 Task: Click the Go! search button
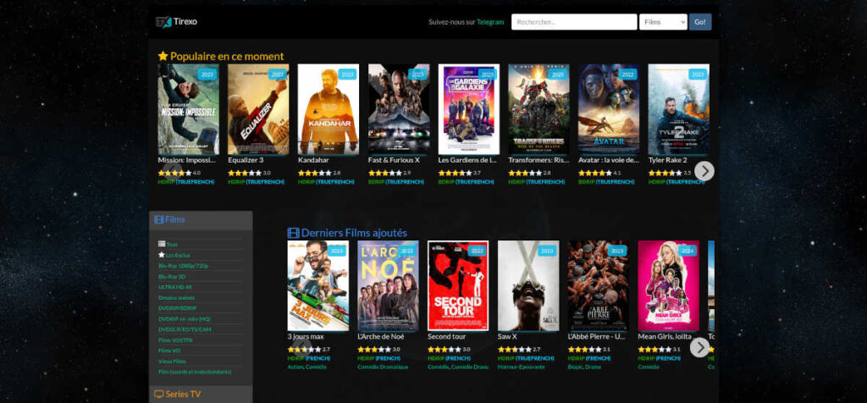(700, 22)
